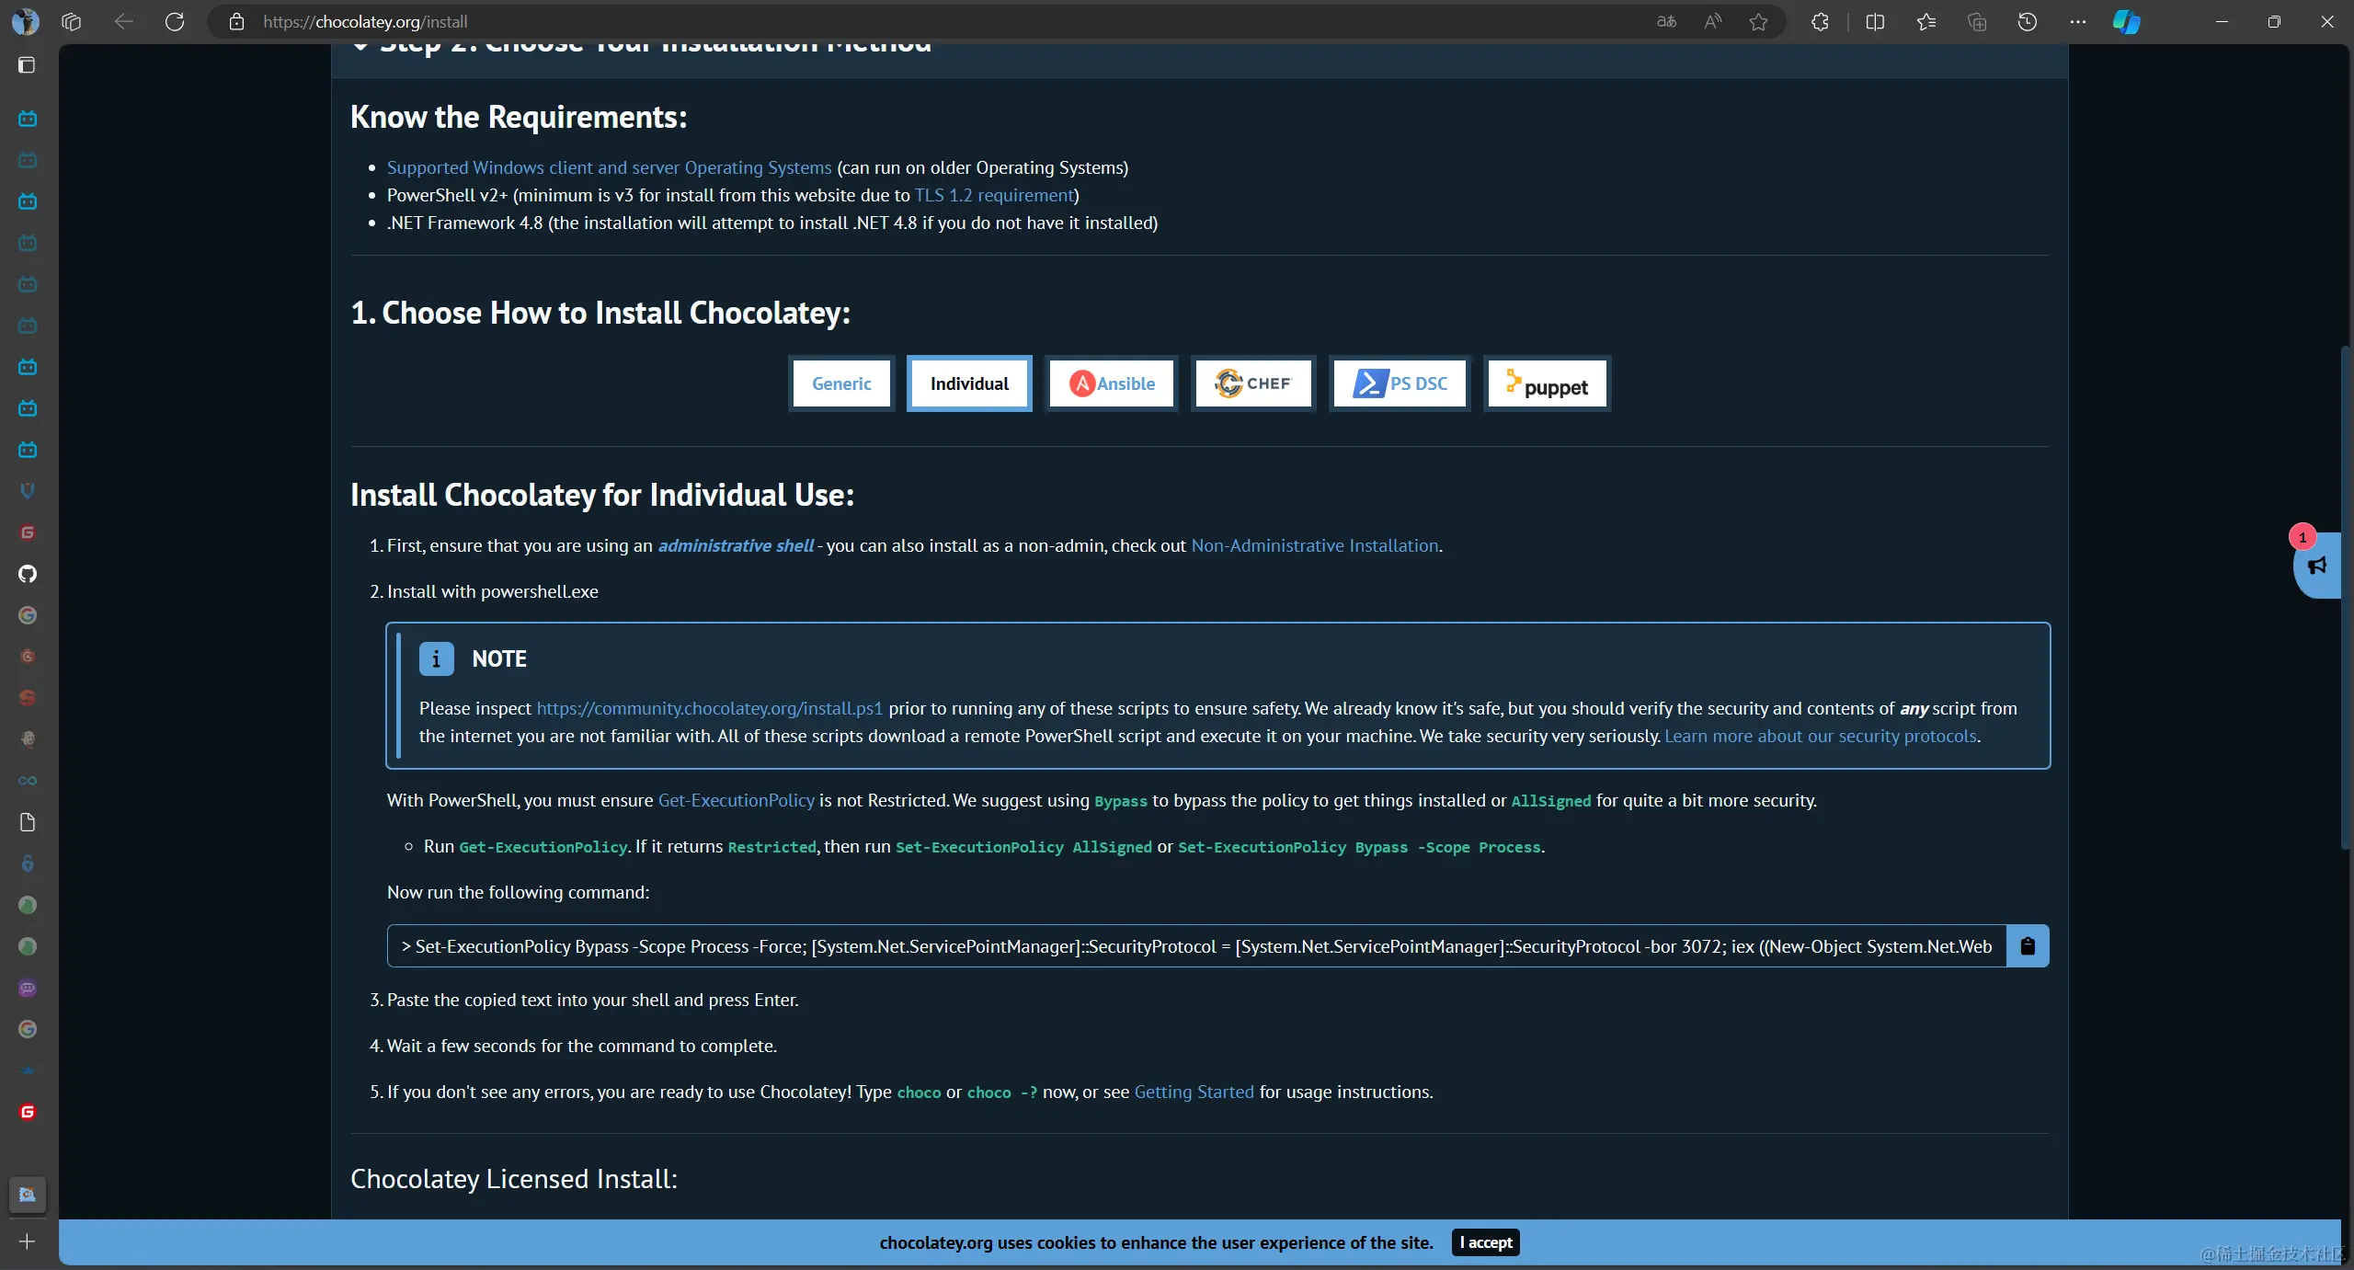Open community.chocolatey.org/install.ps1 link
Viewport: 2354px width, 1270px height.
[x=709, y=708]
